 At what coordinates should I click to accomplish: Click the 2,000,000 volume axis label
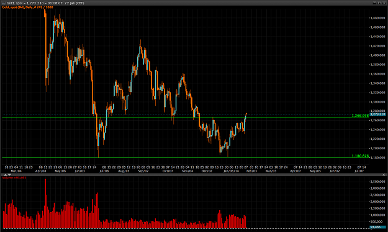(x=378, y=202)
